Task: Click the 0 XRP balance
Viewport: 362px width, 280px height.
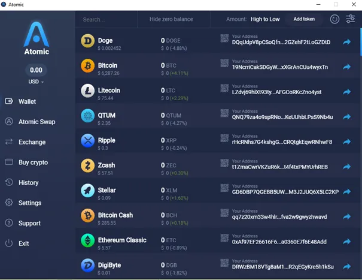Action: pos(169,140)
